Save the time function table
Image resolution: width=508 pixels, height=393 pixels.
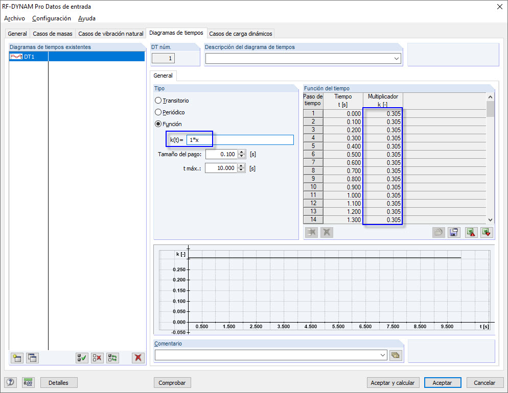pyautogui.click(x=454, y=232)
